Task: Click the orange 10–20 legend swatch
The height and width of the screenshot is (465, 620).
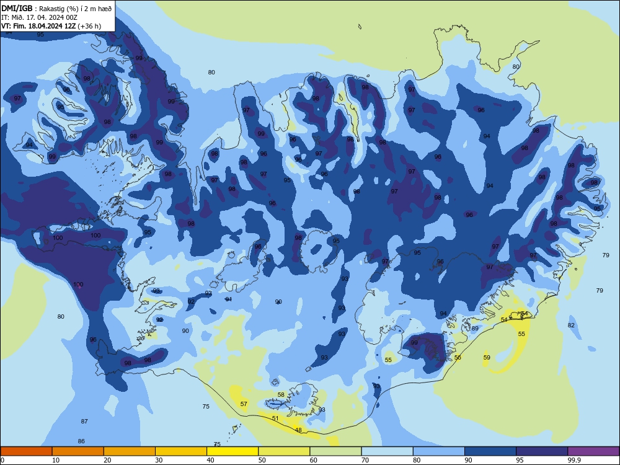Action: coord(78,451)
